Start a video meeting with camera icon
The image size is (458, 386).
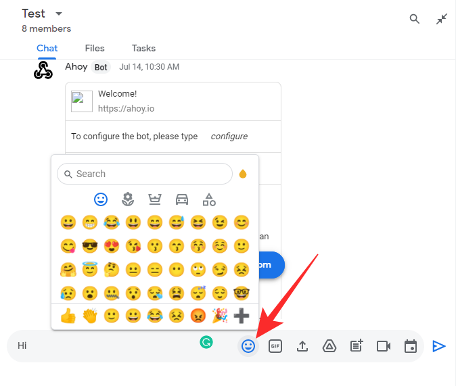tap(384, 346)
